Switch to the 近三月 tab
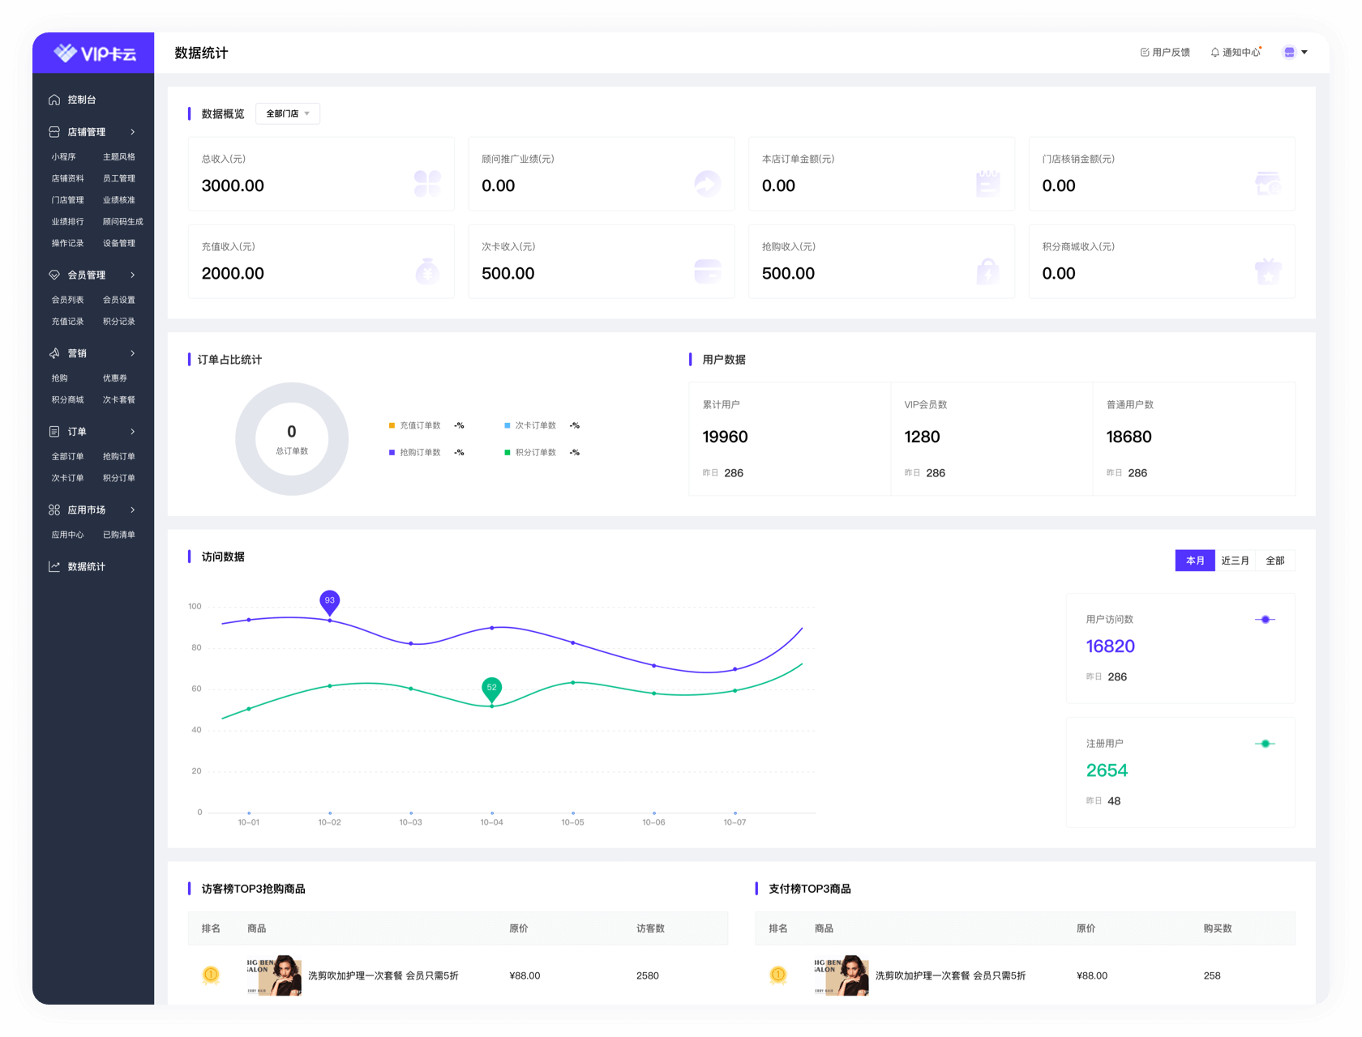1362x1037 pixels. (1235, 561)
